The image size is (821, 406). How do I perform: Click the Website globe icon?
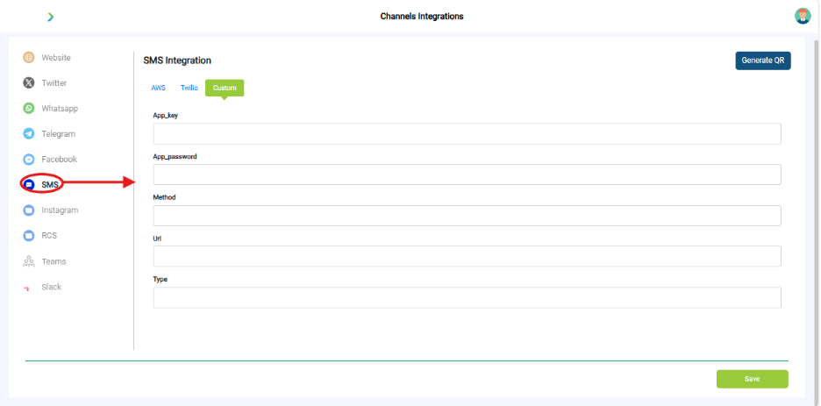29,58
